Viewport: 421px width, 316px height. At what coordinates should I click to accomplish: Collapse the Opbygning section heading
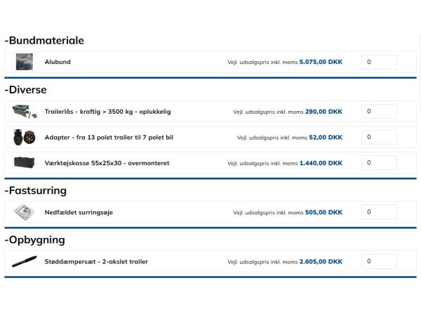click(34, 239)
